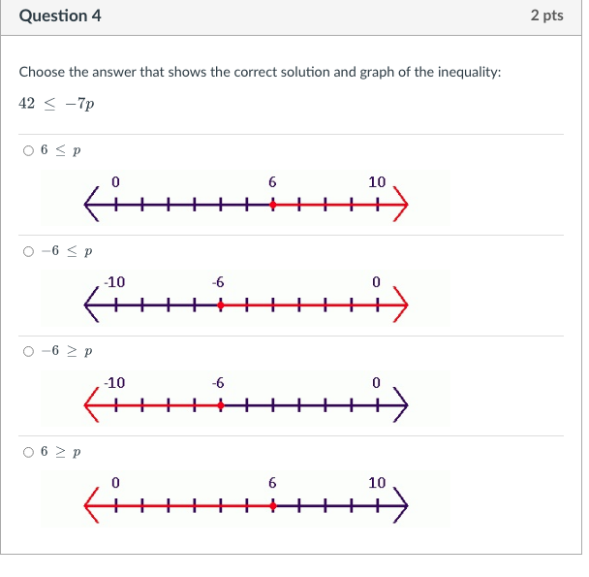Click the purple right arrowhead on fourth number line
The image size is (589, 577).
401,505
